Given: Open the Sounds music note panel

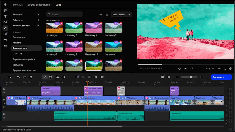Looking at the screenshot, I should pyautogui.click(x=5, y=10).
